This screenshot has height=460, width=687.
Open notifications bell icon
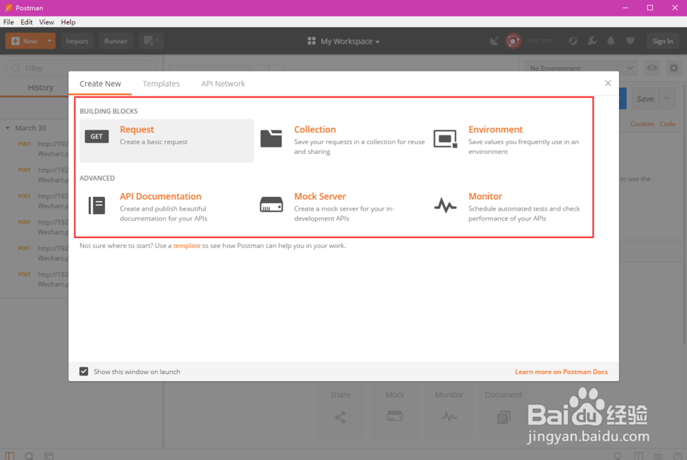(x=610, y=41)
